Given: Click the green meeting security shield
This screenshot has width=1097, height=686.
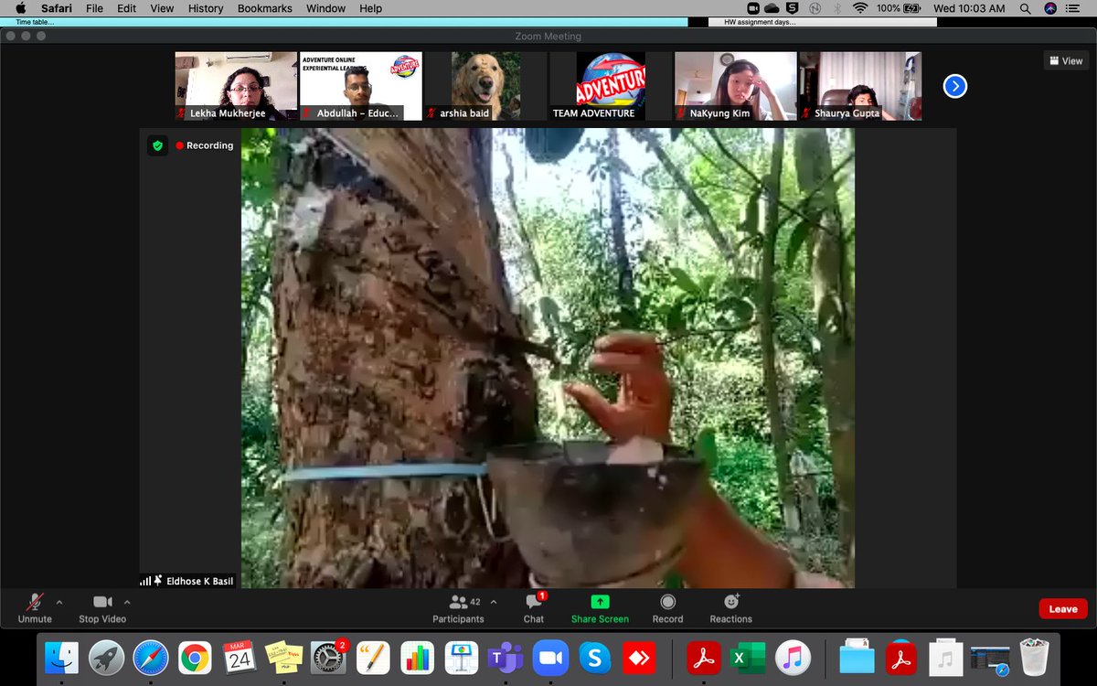Looking at the screenshot, I should [x=157, y=145].
